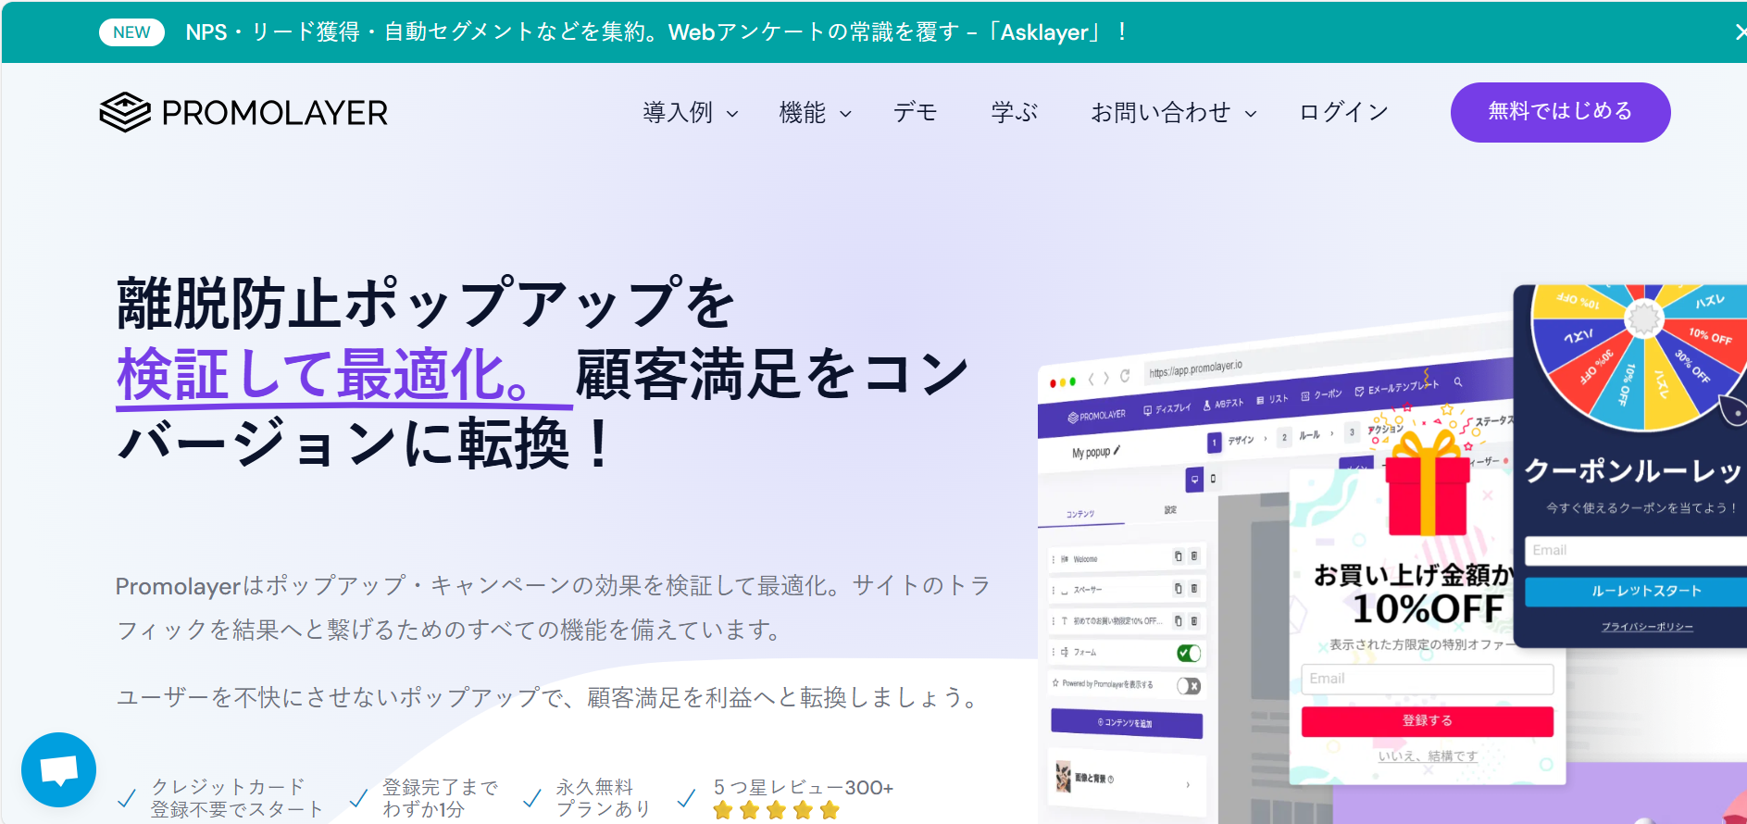Open the 学ぶ menu item

tap(1014, 113)
